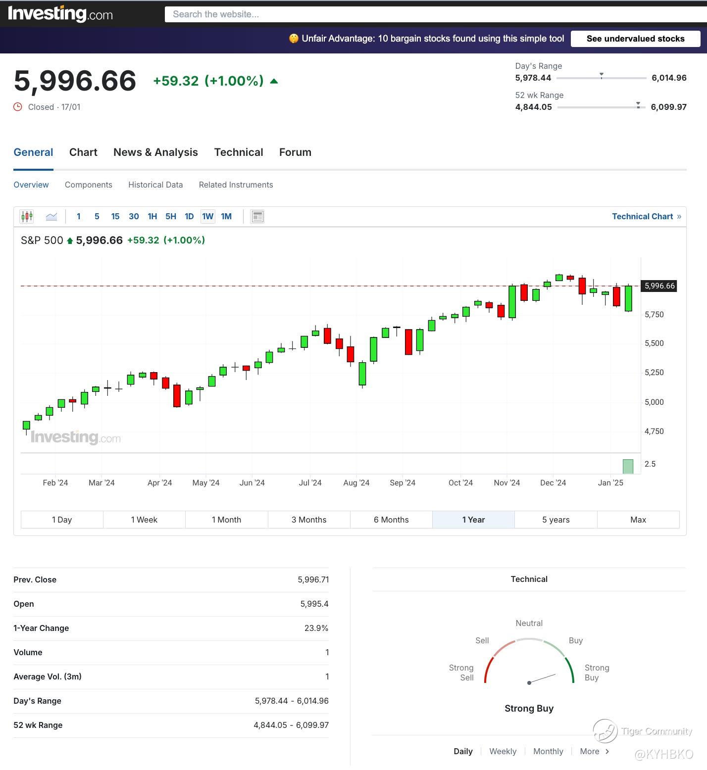Viewport: 707px width, 770px height.
Task: Focus the Search the website field
Action: [436, 14]
